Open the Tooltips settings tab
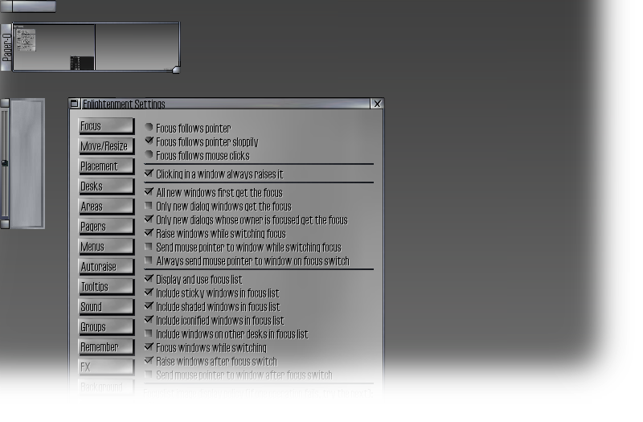Viewport: 643px width, 422px height. [x=106, y=287]
